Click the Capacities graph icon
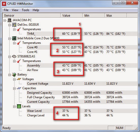The width and height of the screenshot is (140, 132). pyautogui.click(x=19, y=88)
